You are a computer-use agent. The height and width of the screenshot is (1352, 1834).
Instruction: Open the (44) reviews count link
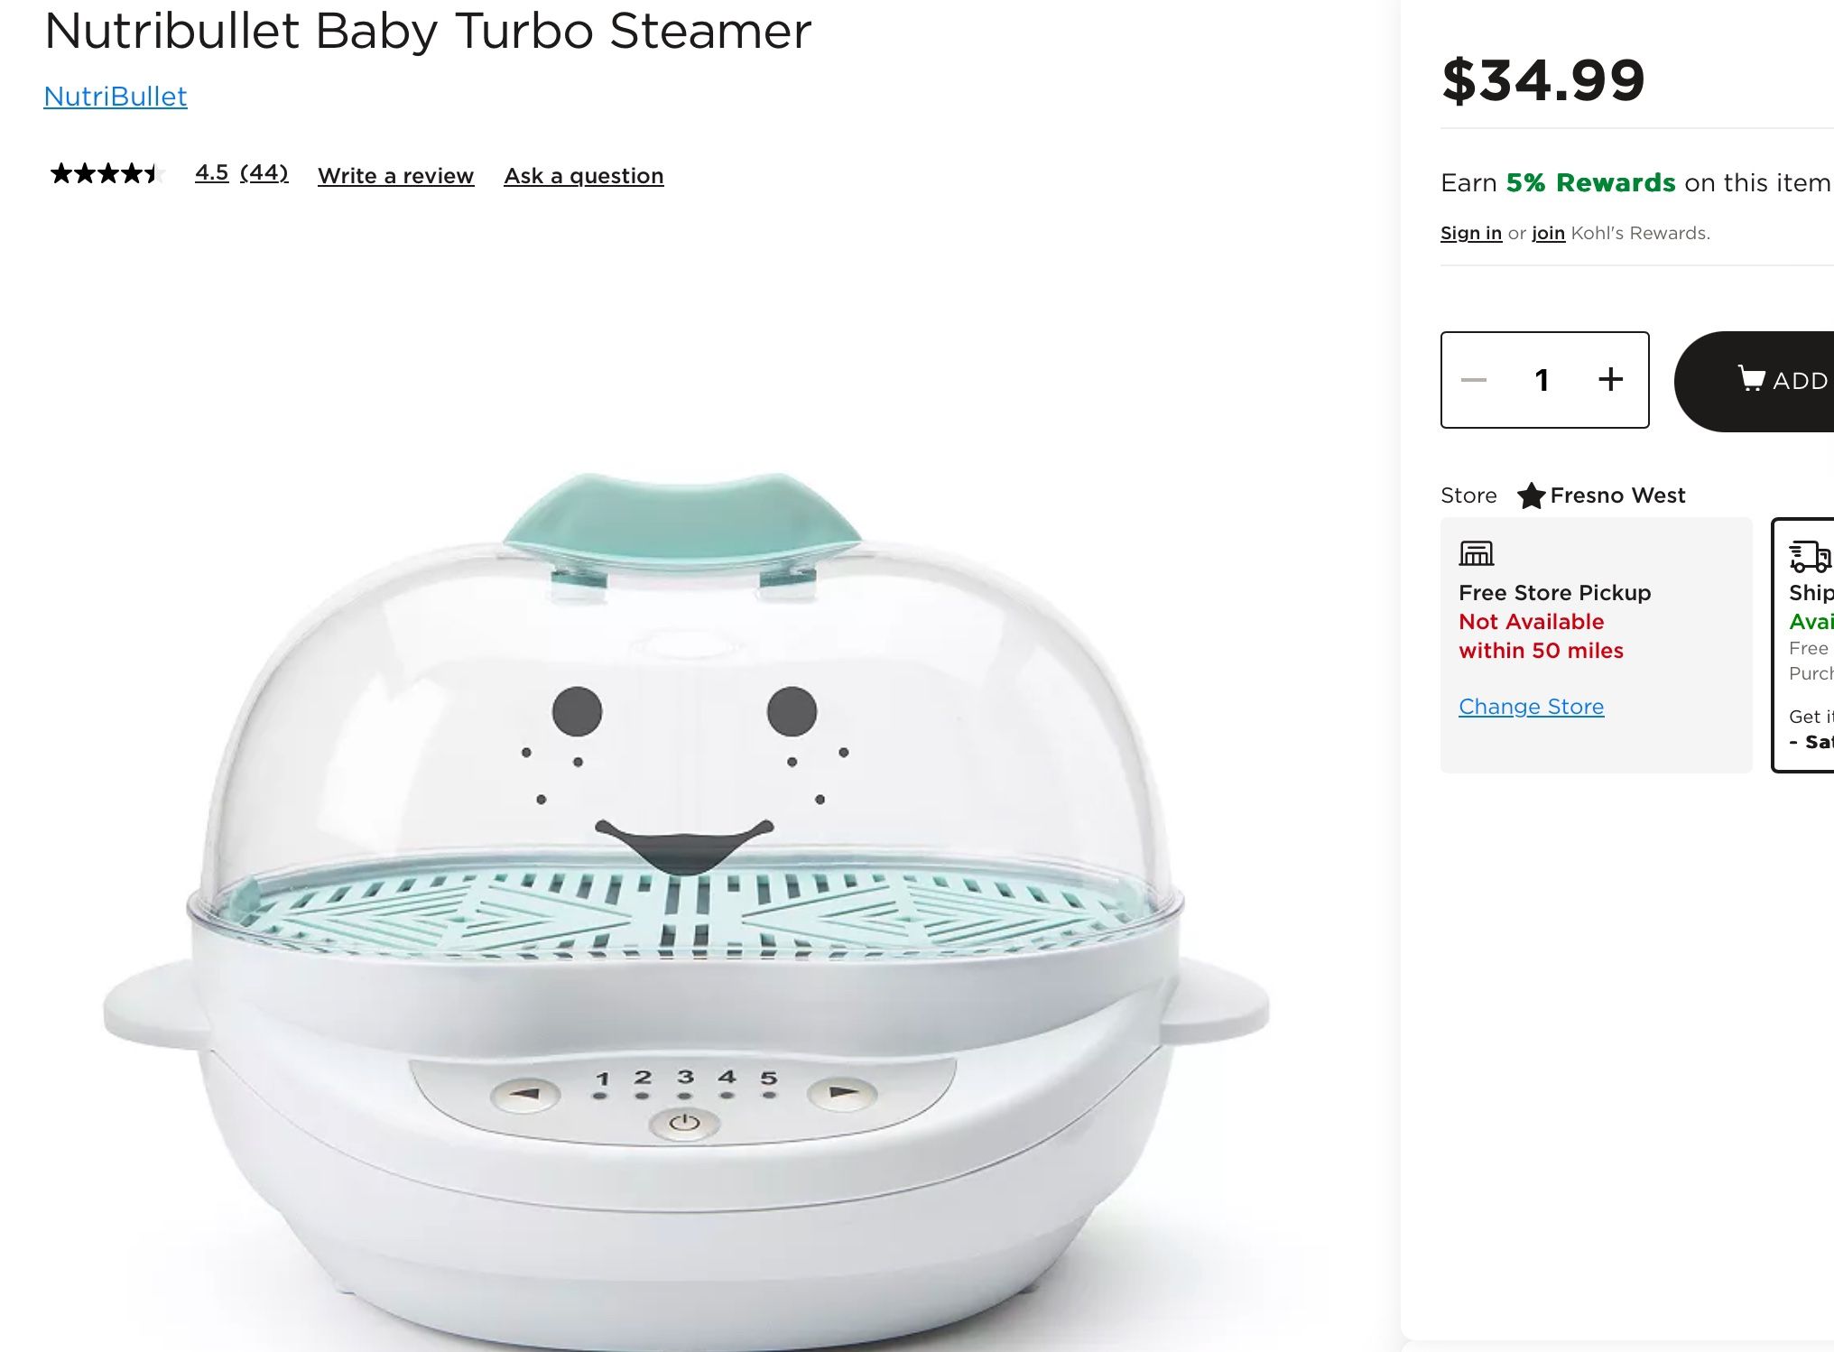pyautogui.click(x=264, y=172)
